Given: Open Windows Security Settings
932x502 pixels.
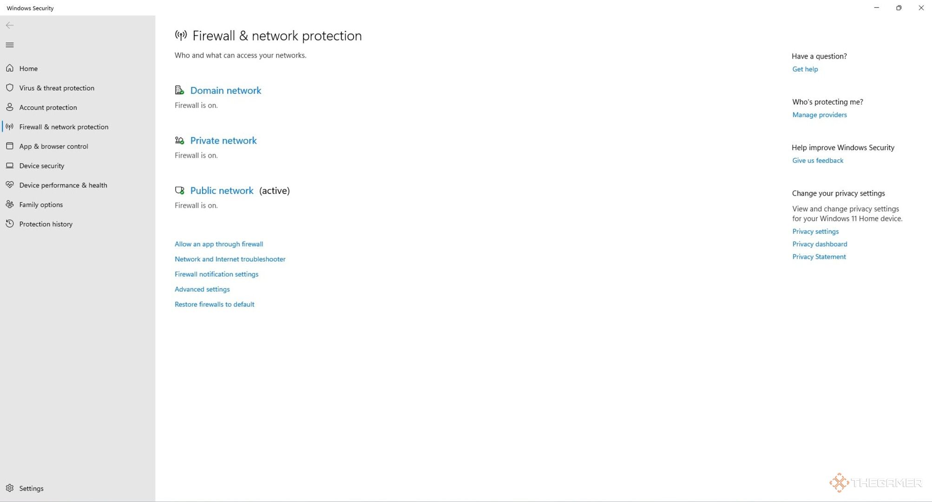Looking at the screenshot, I should [31, 488].
